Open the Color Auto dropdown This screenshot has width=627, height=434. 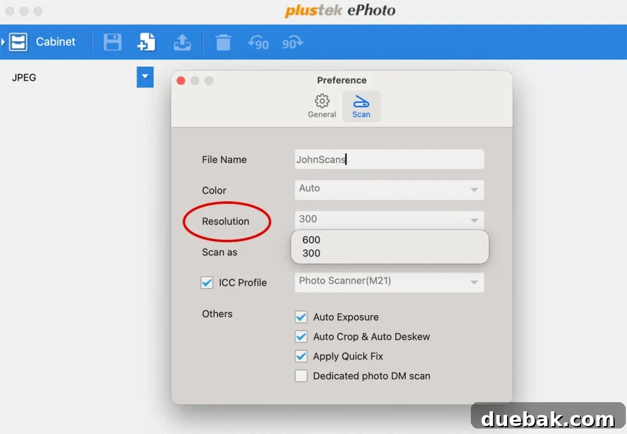(x=389, y=189)
